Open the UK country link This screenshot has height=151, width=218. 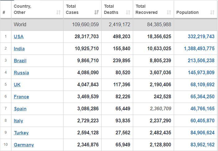[x=17, y=84]
